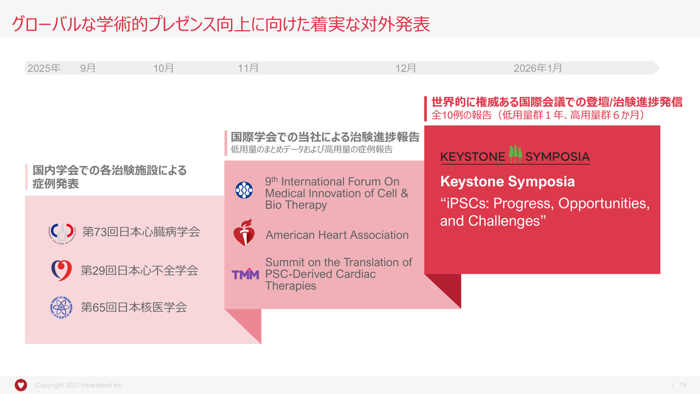Click the blue Cell & Bio Therapy forum icon

244,190
